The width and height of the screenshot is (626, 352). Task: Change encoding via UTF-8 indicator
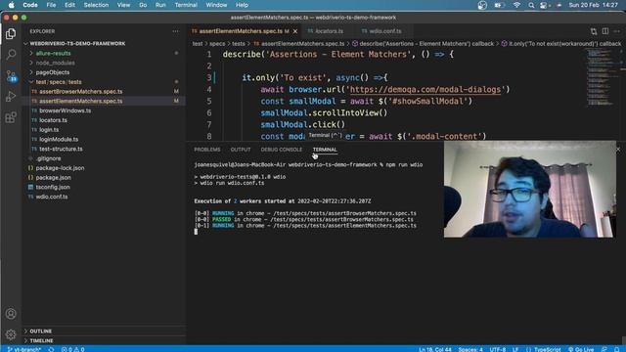point(498,349)
